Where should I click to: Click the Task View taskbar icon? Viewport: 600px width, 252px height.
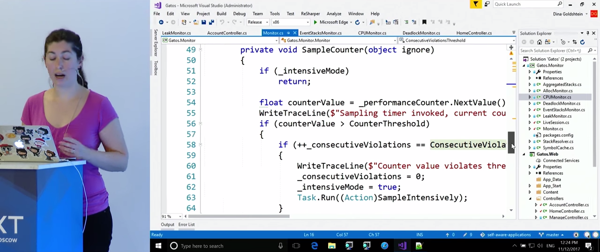coord(296,246)
